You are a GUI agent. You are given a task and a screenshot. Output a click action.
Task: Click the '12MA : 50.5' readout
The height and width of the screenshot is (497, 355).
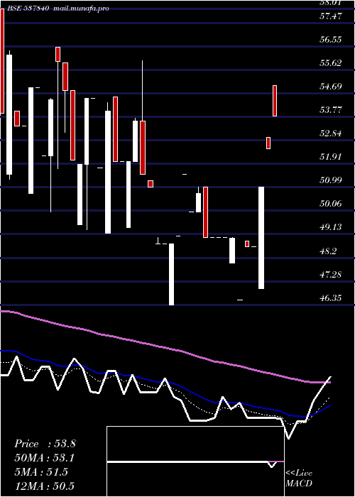45,486
